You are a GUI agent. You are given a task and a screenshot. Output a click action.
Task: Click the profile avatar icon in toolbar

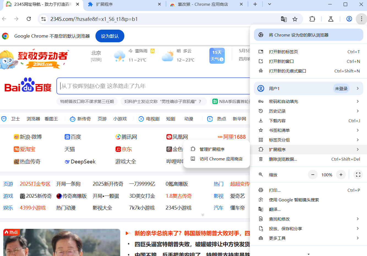pos(349,19)
